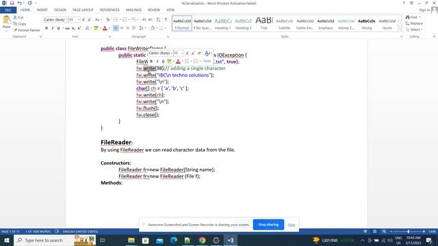The height and width of the screenshot is (246, 438).
Task: Open the REFERENCES tab
Action: 109,10
